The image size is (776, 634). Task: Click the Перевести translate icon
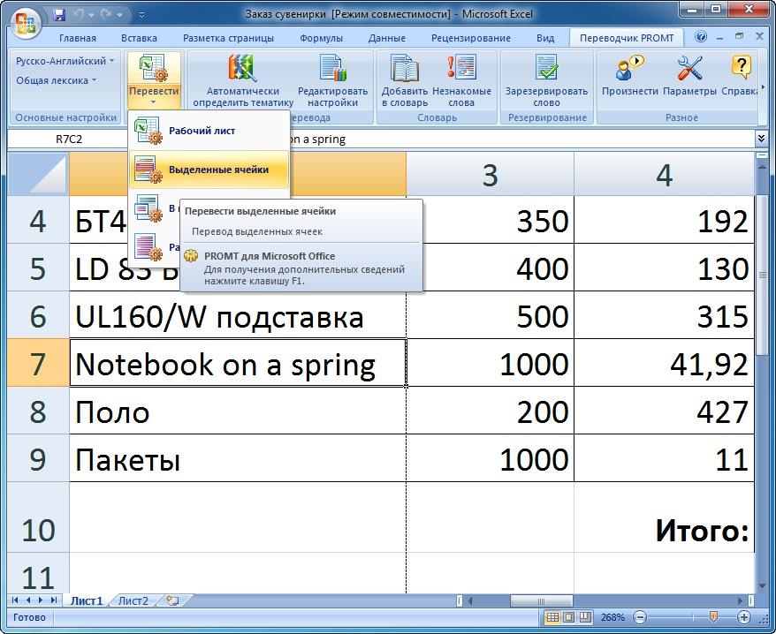[x=154, y=68]
